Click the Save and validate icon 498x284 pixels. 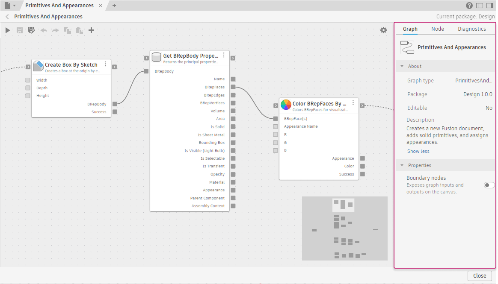click(31, 30)
